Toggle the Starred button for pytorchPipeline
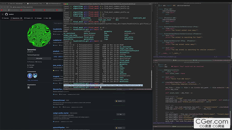The image size is (232, 130). (x=118, y=128)
